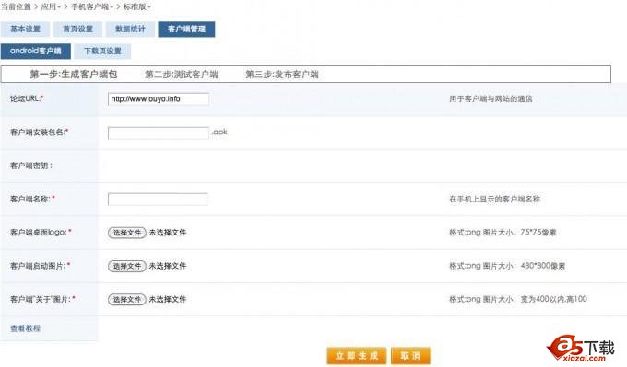Go to step 第三步:发布客户端

click(x=282, y=75)
